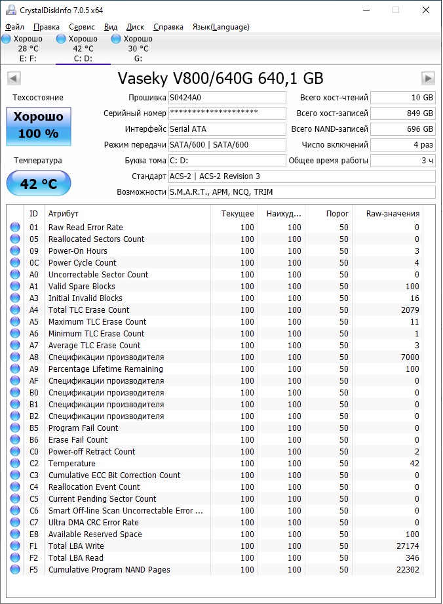Click status orb for Available Reserved Space
This screenshot has width=443, height=604.
tap(15, 534)
